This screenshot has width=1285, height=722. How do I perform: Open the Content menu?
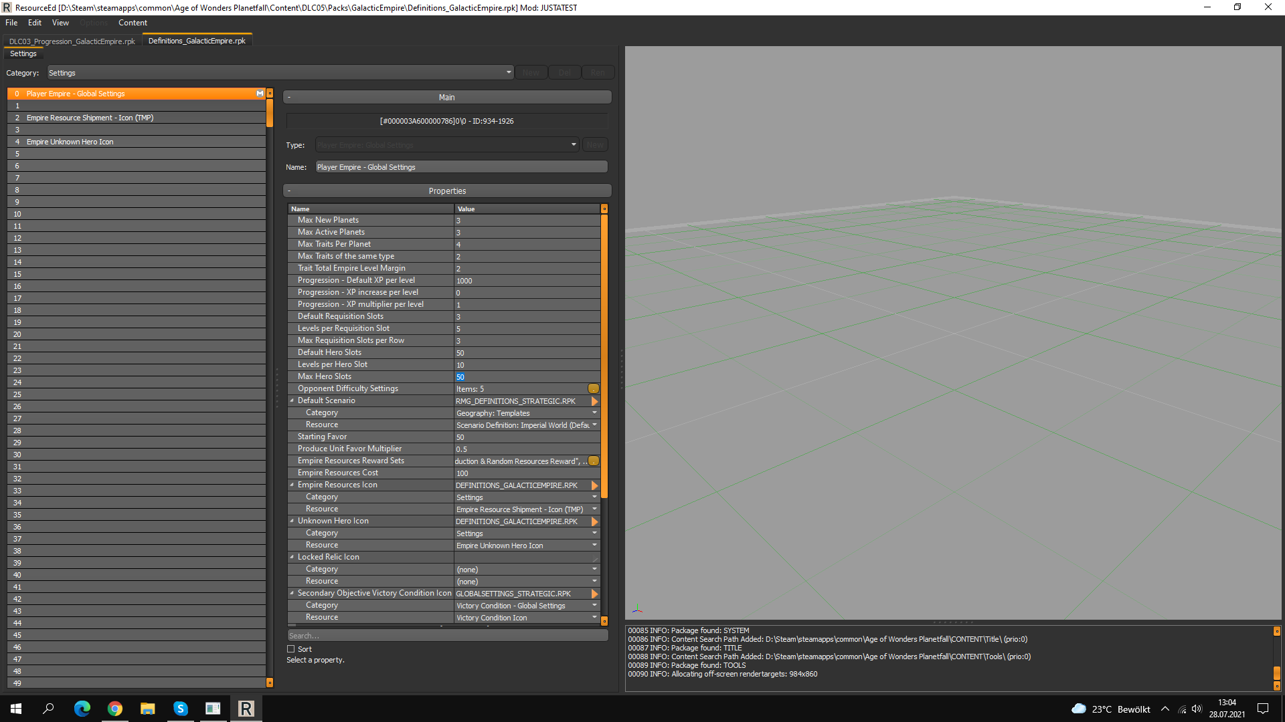[133, 23]
